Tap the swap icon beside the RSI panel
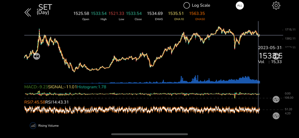 (276, 116)
